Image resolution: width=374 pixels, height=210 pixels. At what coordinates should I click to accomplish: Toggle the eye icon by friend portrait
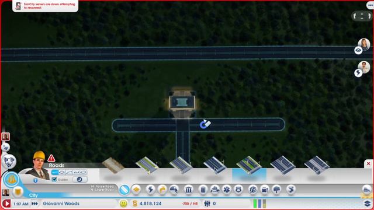[x=358, y=50]
